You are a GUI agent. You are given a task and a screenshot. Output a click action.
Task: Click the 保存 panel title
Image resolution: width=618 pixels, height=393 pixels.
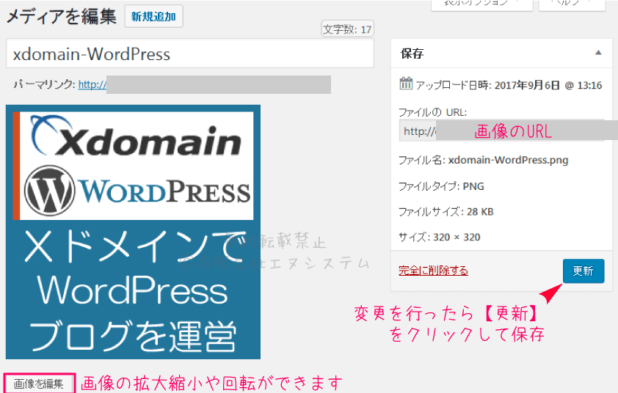tap(412, 54)
